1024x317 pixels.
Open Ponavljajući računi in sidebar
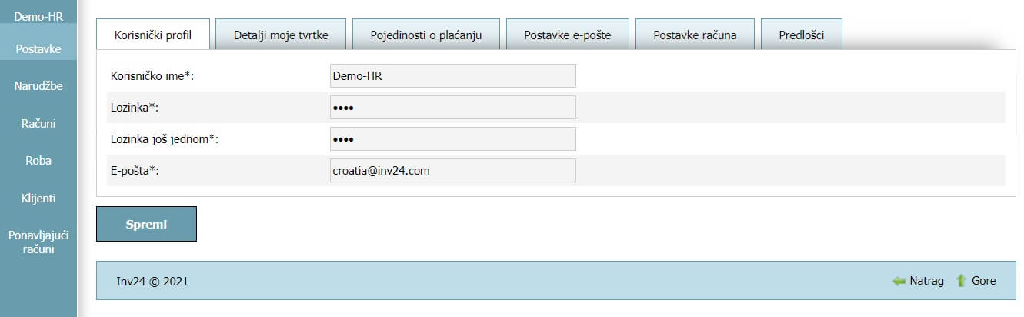point(38,242)
